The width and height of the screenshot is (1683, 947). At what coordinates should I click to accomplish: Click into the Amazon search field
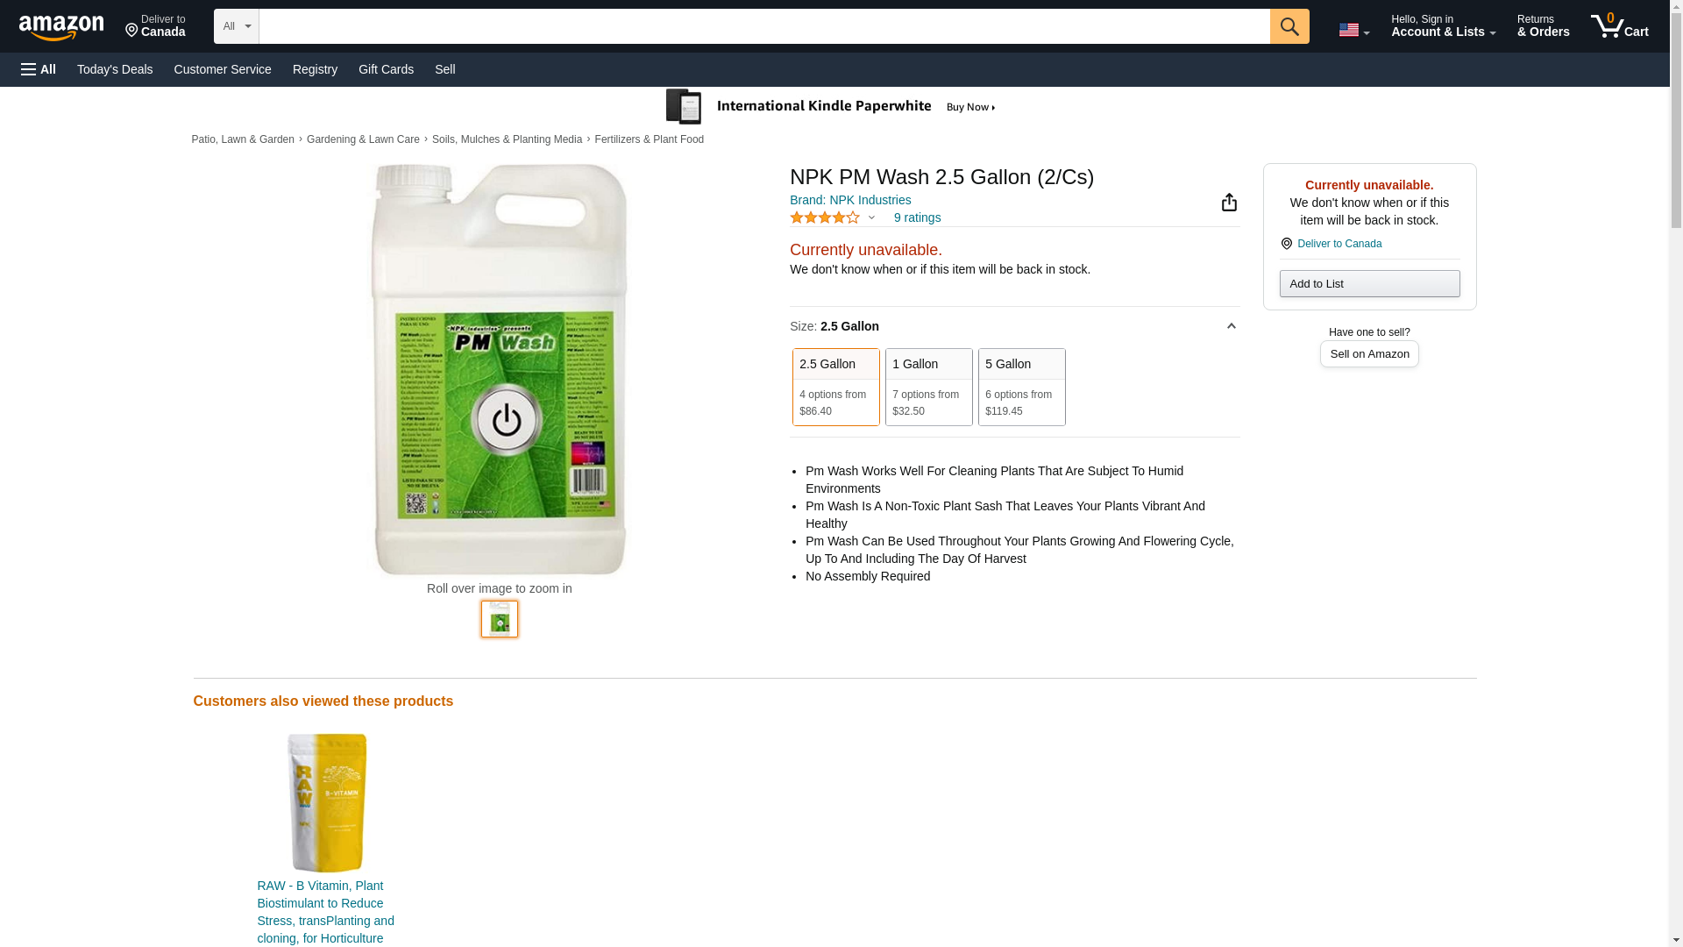[763, 26]
